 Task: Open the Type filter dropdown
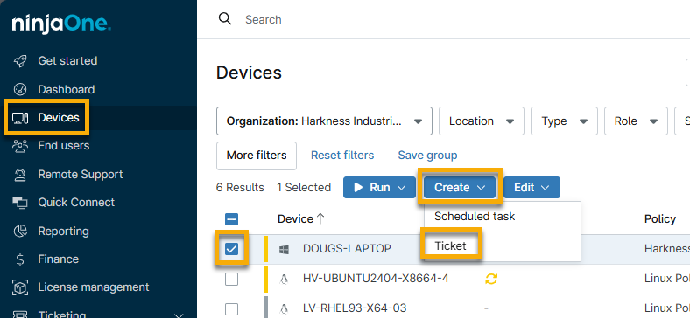pyautogui.click(x=564, y=121)
